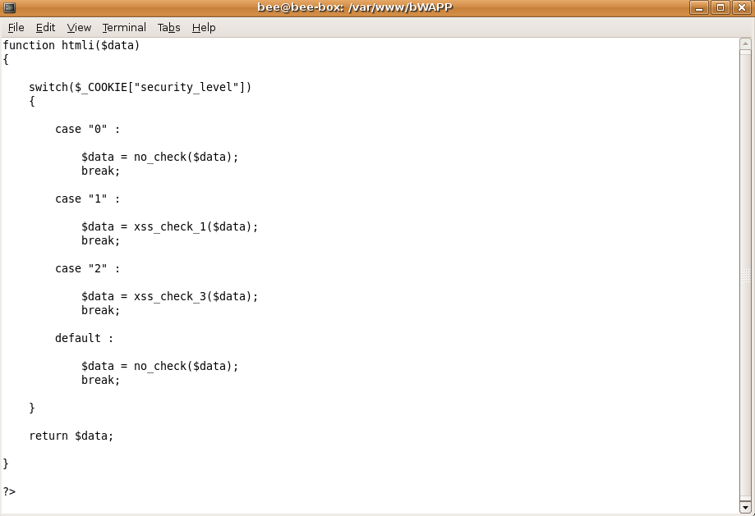Click the terminal window icon in title bar
Screen dimensions: 755x516
point(9,7)
